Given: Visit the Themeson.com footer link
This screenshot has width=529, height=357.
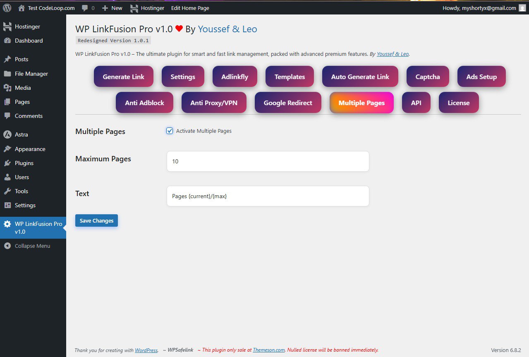Looking at the screenshot, I should (269, 350).
